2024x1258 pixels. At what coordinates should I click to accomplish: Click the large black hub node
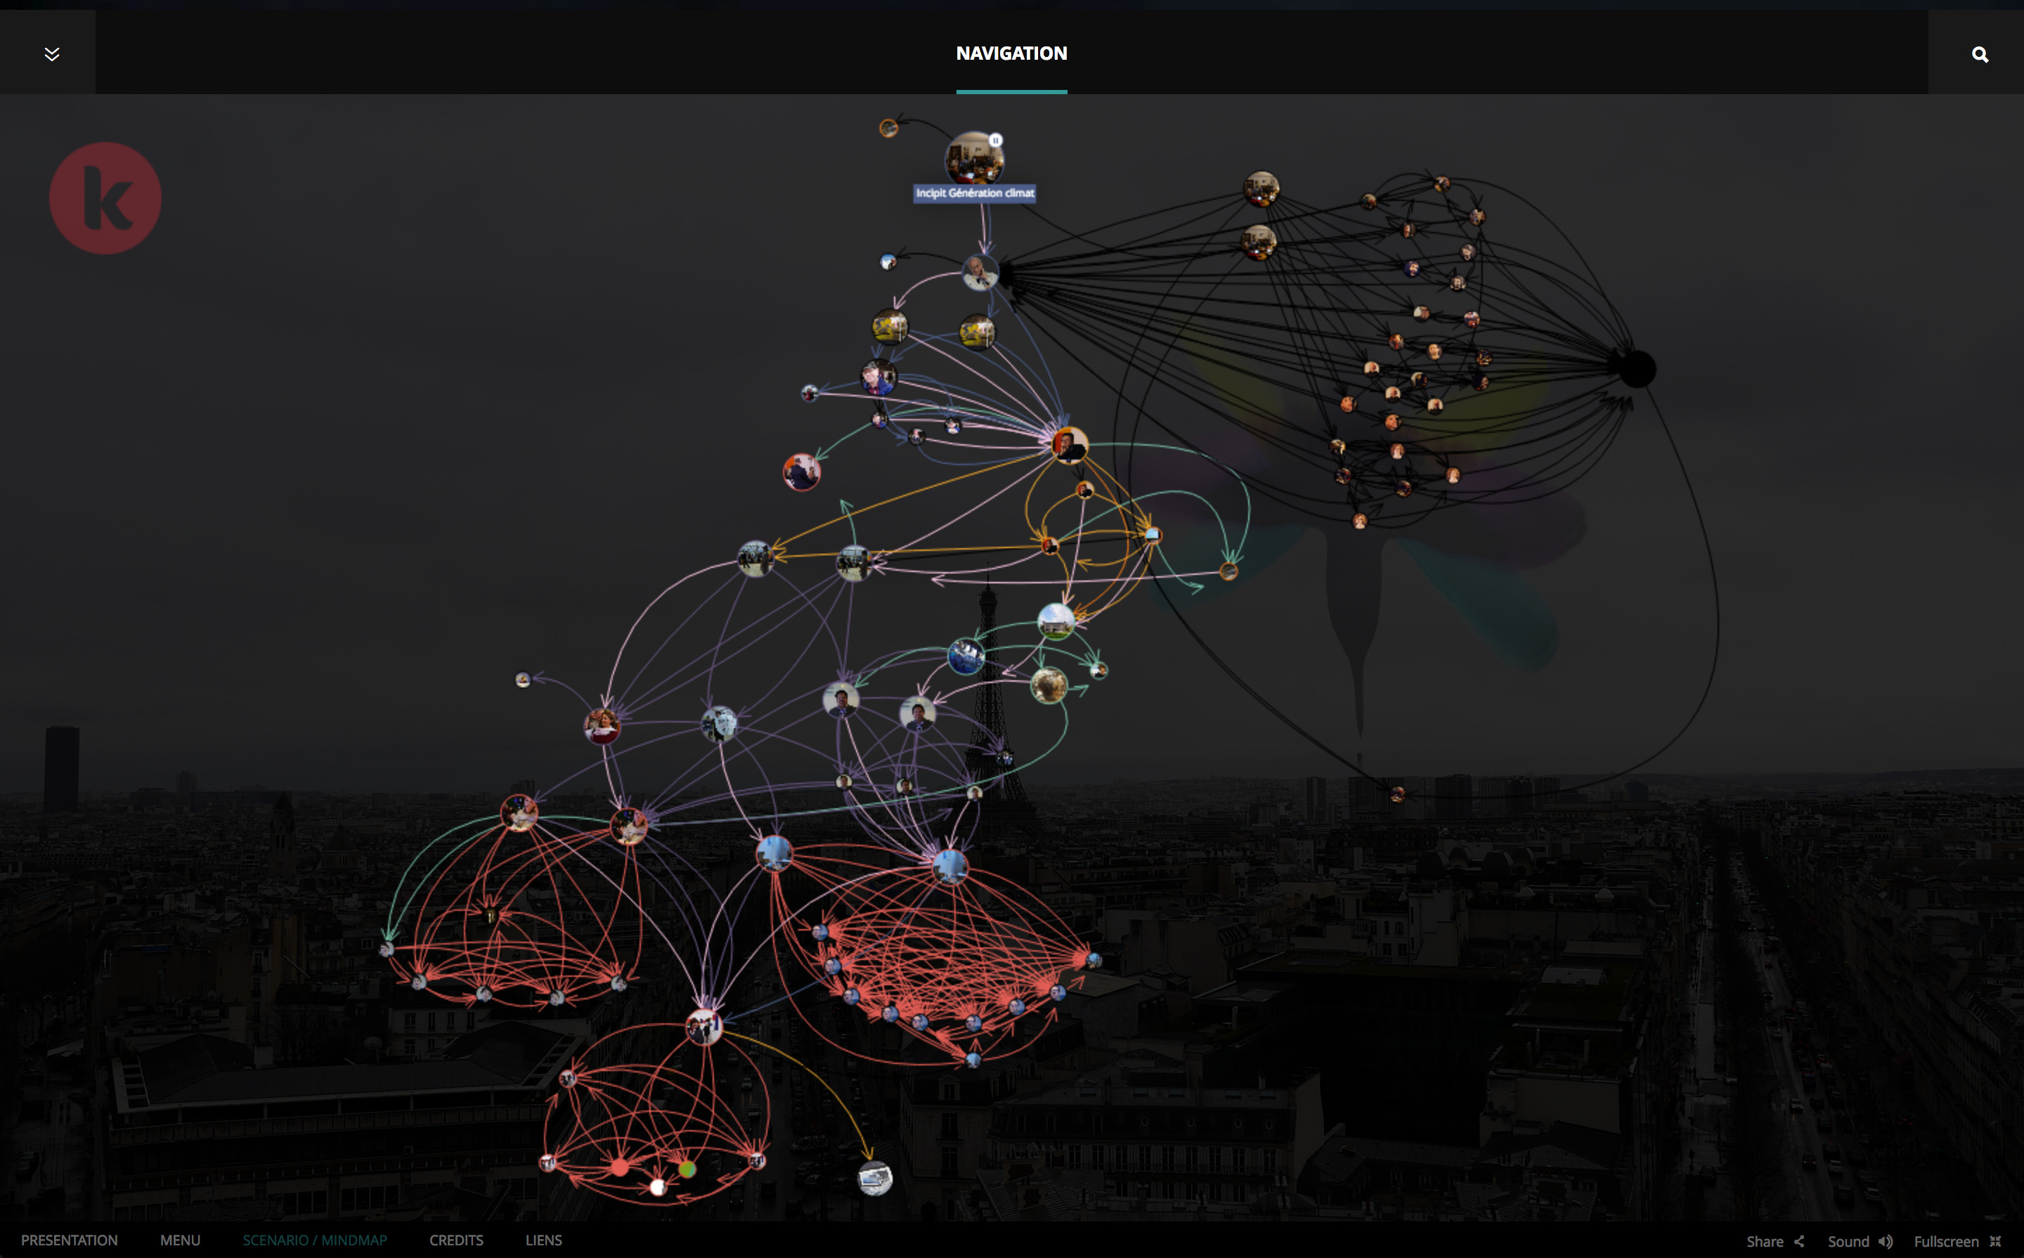click(1636, 368)
